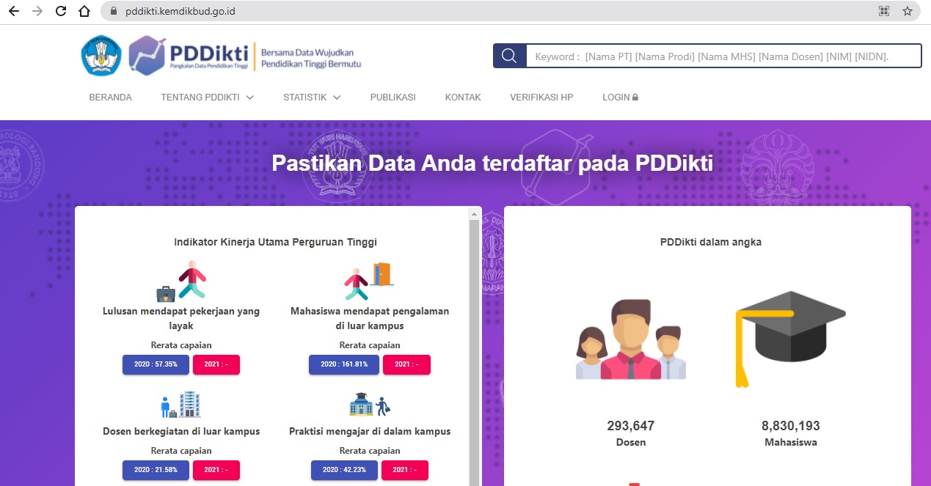Click the Keyword search input field

[x=723, y=56]
